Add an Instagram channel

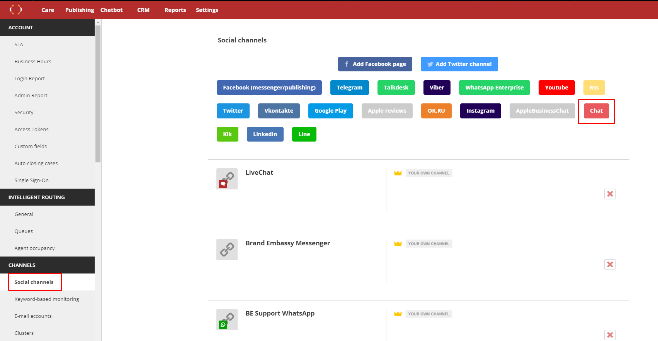[x=481, y=111]
